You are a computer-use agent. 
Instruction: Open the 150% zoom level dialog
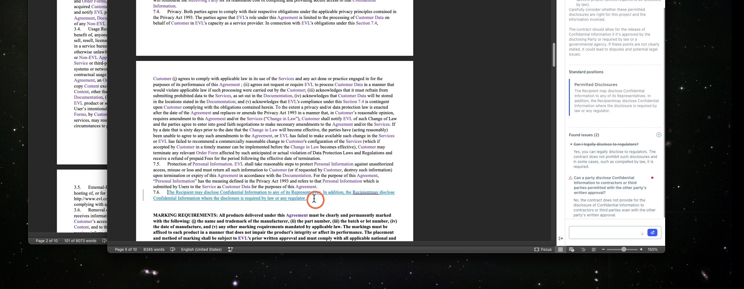652,249
